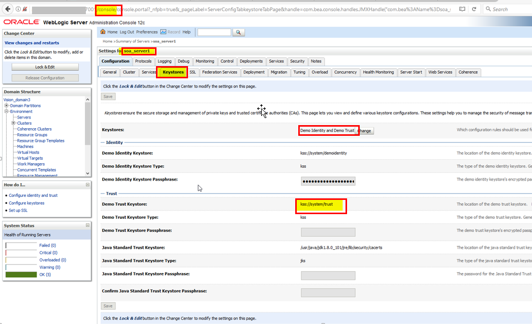Switch to the Monitoring tab
This screenshot has height=324, width=532.
205,61
